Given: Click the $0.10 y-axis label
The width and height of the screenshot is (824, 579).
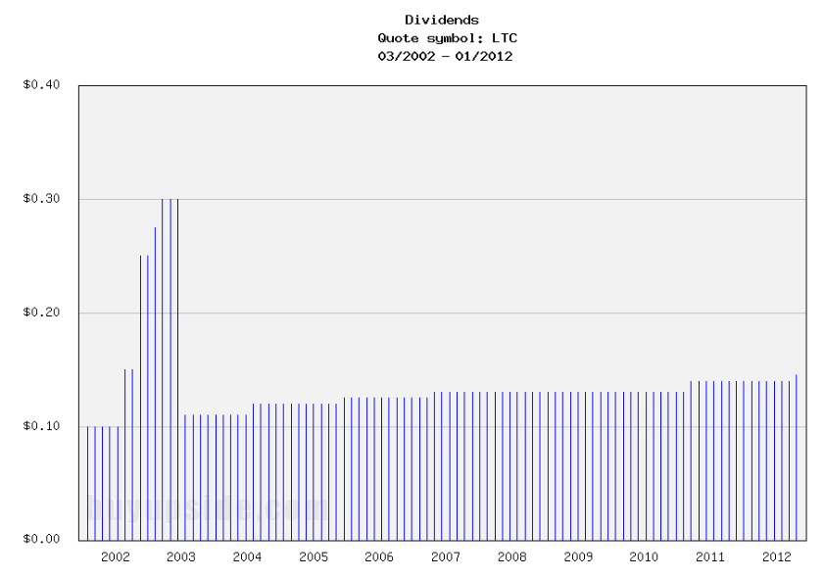Looking at the screenshot, I should 41,425.
